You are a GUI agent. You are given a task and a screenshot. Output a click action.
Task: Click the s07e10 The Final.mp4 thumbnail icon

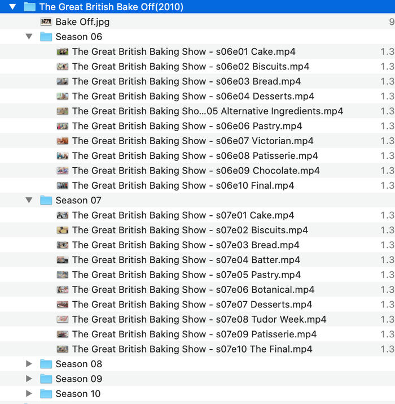(63, 349)
